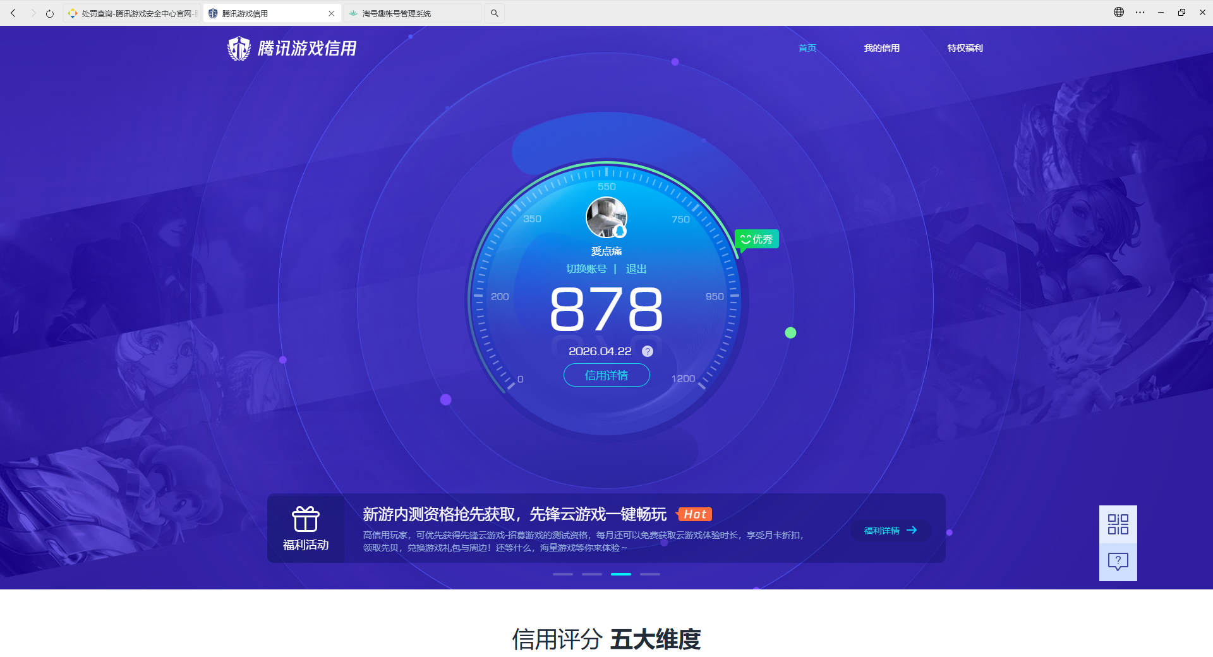This screenshot has height=657, width=1213.
Task: Open the search tab dropdown in tab bar
Action: coord(495,13)
